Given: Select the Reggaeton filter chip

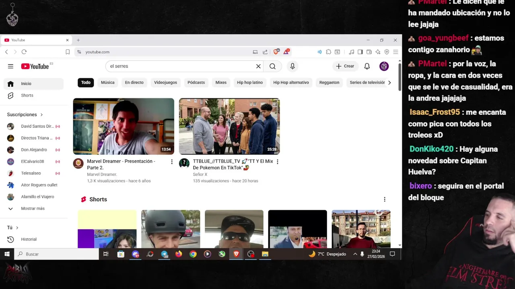Looking at the screenshot, I should [329, 83].
